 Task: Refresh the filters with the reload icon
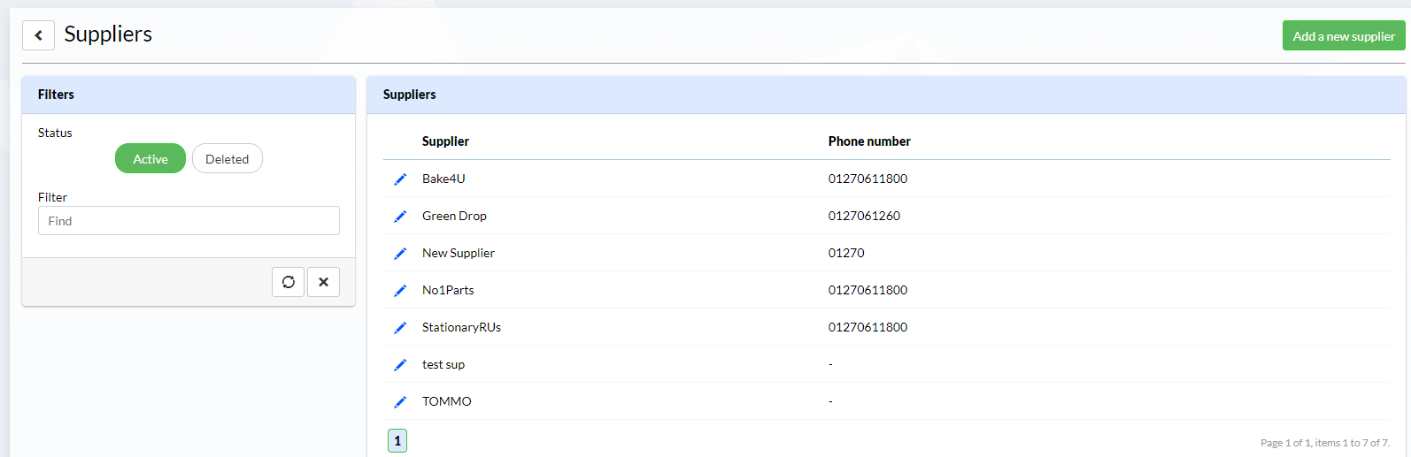click(289, 282)
